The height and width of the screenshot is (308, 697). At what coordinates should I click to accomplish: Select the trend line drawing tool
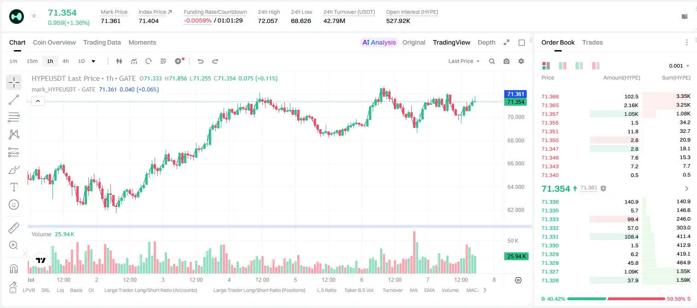pyautogui.click(x=14, y=100)
